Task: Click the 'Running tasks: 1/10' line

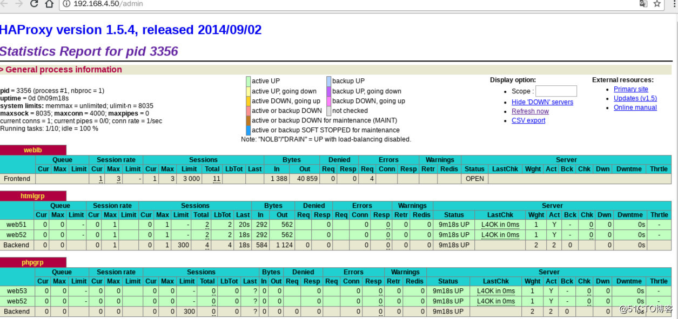Action: point(49,128)
